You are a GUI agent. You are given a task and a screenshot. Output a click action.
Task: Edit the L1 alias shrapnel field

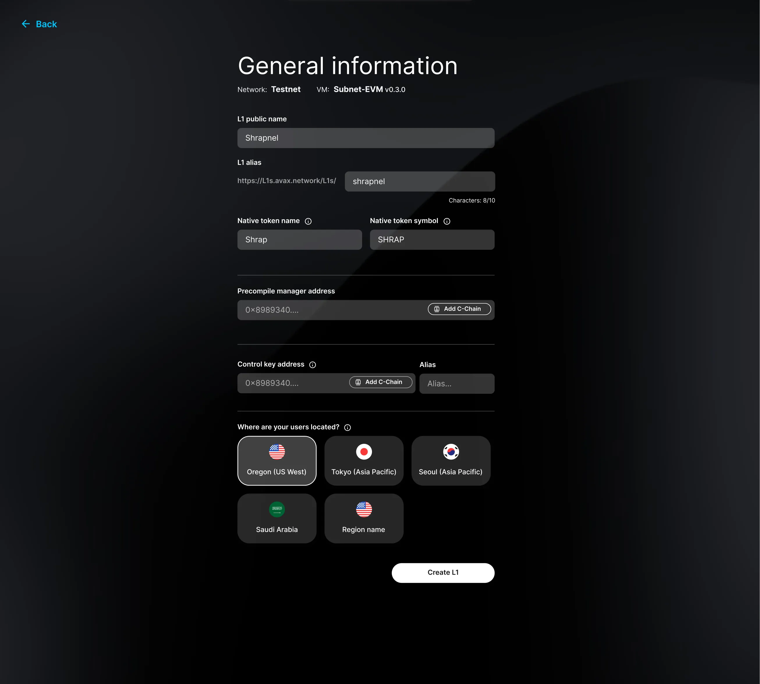click(x=420, y=181)
